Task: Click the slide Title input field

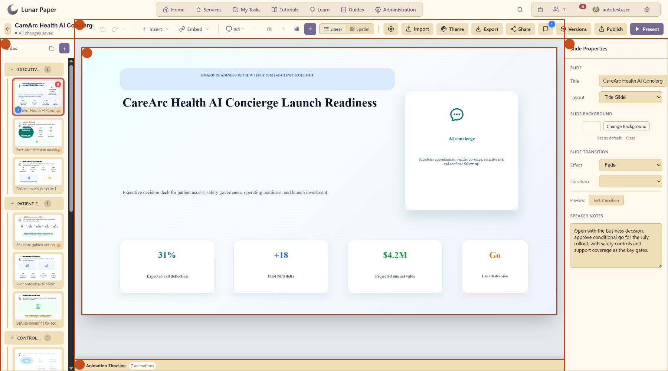Action: pyautogui.click(x=633, y=81)
